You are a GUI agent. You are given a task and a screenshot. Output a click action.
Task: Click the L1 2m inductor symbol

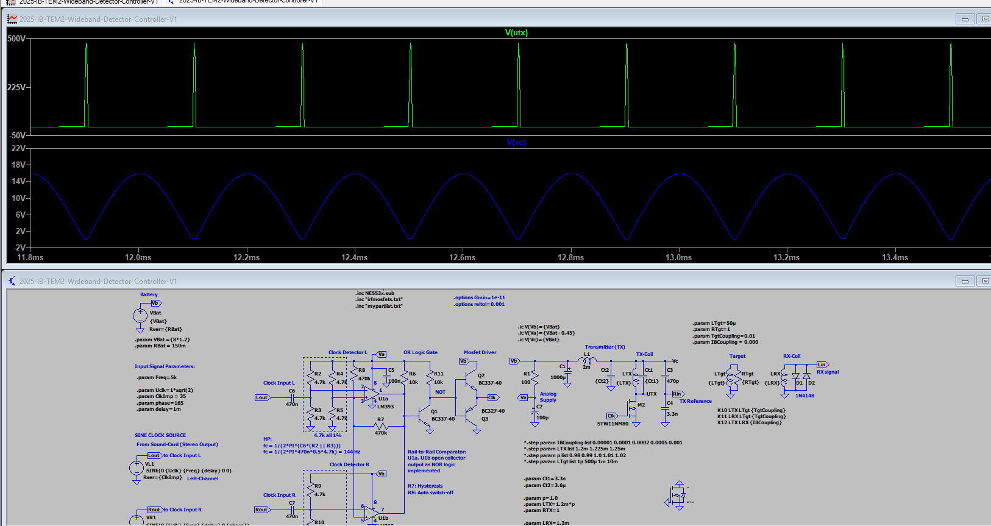pos(587,361)
